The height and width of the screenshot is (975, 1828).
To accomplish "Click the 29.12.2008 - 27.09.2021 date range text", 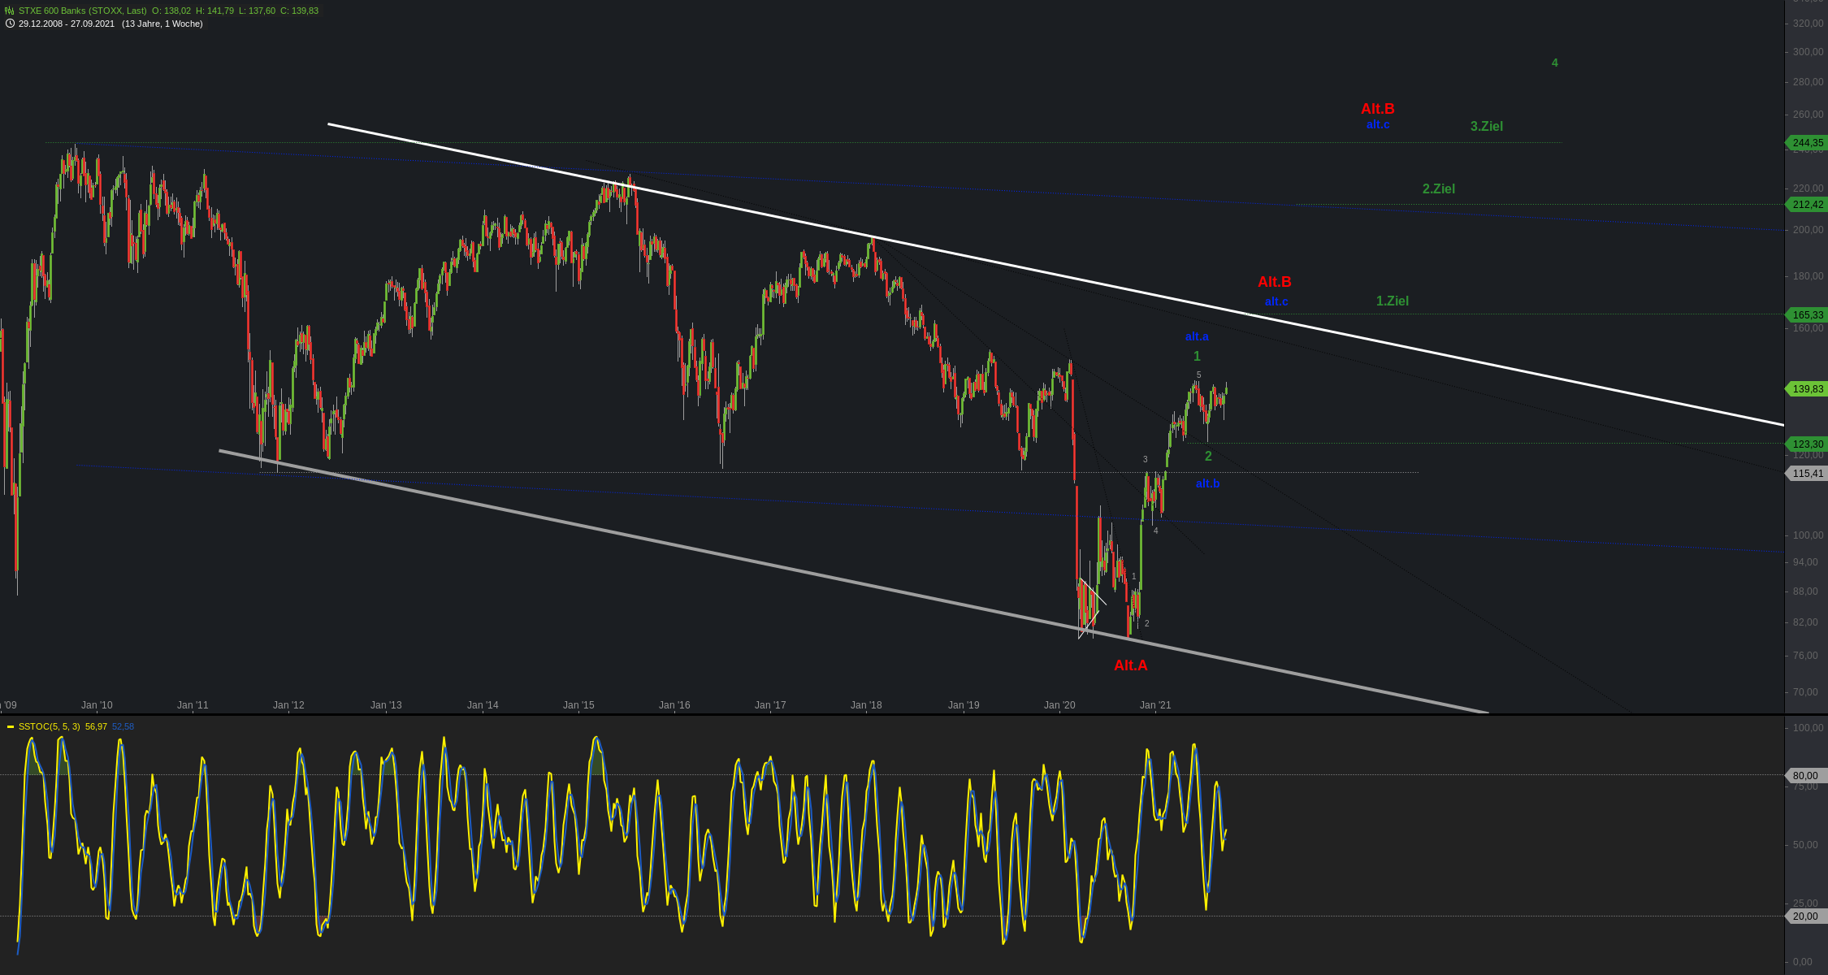I will point(67,24).
